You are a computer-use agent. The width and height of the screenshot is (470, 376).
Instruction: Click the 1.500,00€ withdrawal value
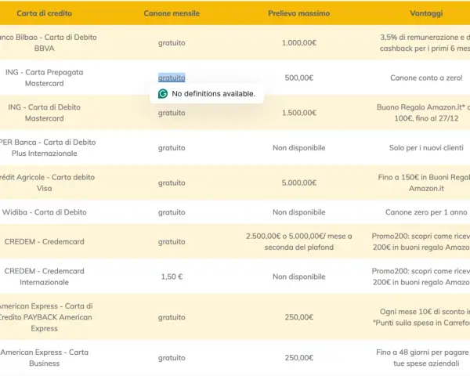point(299,113)
